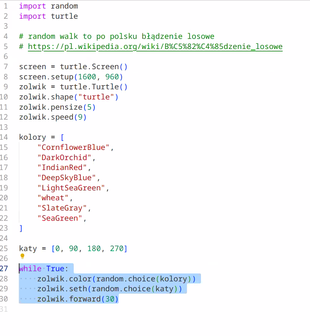Click the "wheat" string
The width and height of the screenshot is (310, 336).
tap(53, 198)
